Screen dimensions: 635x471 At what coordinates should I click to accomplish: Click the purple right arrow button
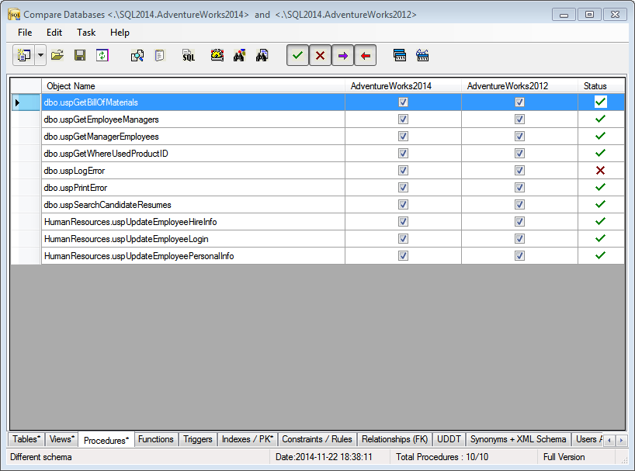click(343, 55)
